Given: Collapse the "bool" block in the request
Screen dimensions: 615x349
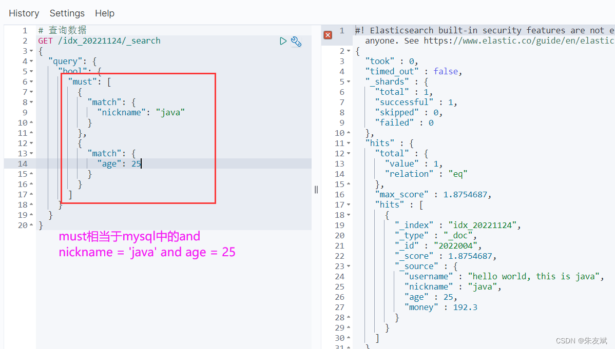Looking at the screenshot, I should pyautogui.click(x=30, y=71).
